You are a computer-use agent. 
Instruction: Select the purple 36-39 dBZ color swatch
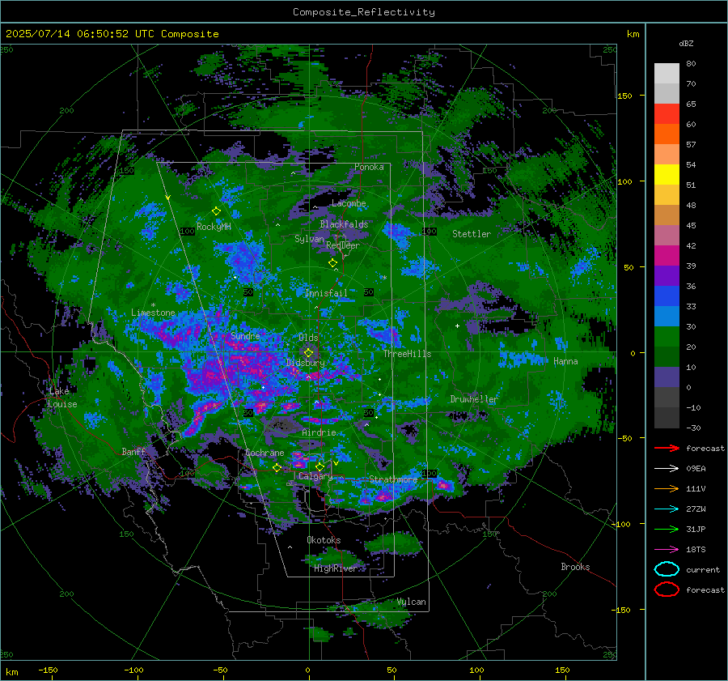point(667,276)
